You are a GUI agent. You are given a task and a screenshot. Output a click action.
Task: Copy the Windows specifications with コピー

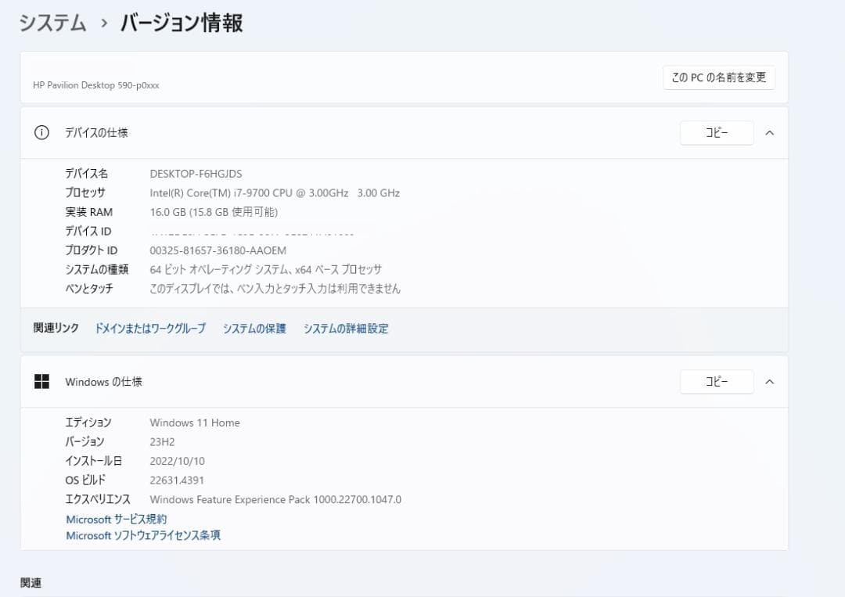tap(716, 381)
